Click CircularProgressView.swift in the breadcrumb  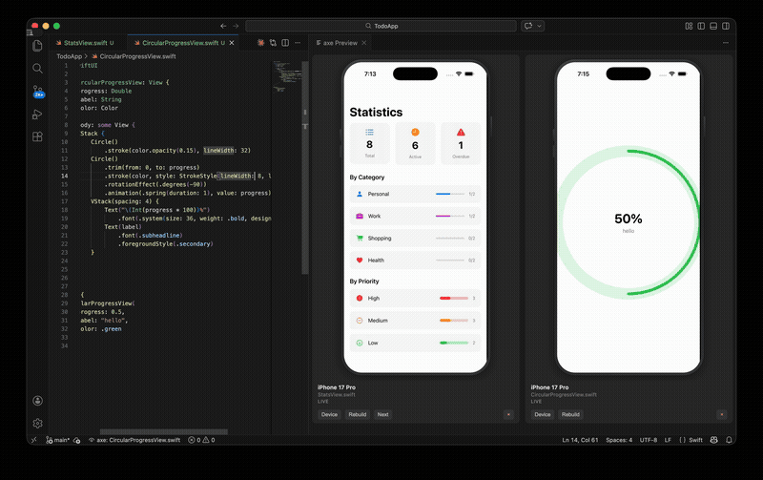click(137, 56)
